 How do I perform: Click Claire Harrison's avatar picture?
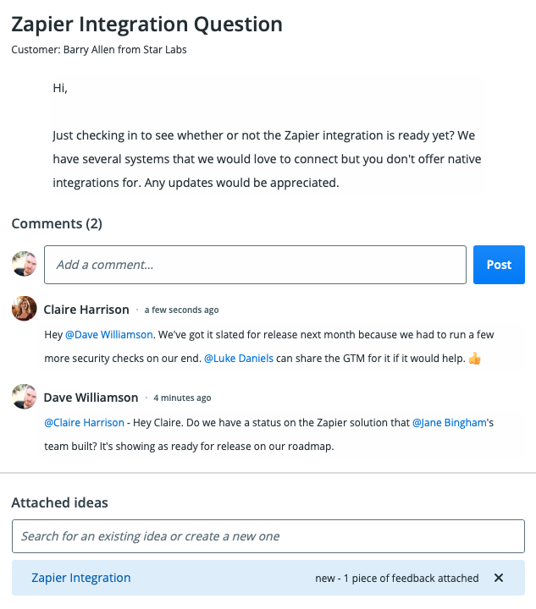pyautogui.click(x=24, y=309)
